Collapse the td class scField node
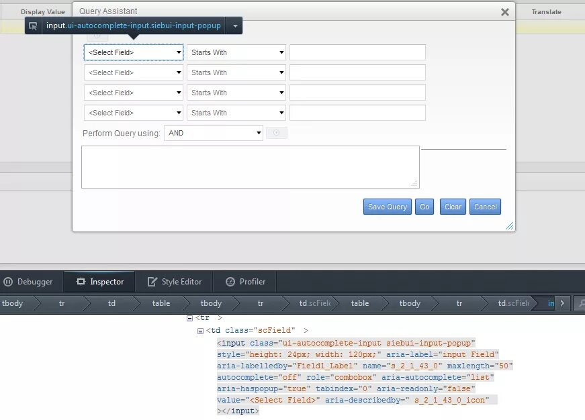Screen dimensions: 585x420 (200, 331)
